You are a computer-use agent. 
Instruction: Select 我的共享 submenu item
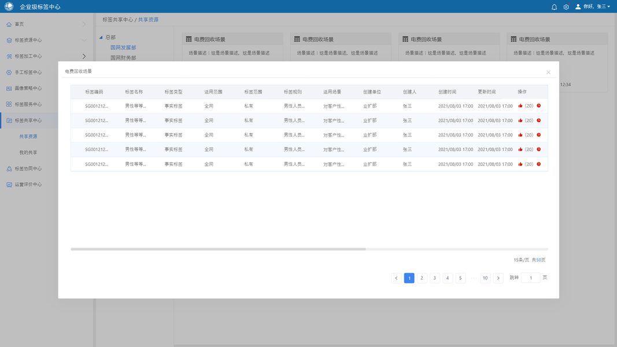[x=28, y=153]
